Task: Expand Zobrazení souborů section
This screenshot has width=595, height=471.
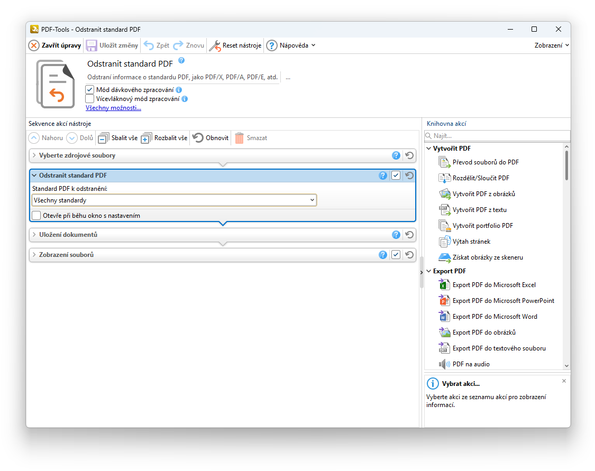Action: (34, 255)
